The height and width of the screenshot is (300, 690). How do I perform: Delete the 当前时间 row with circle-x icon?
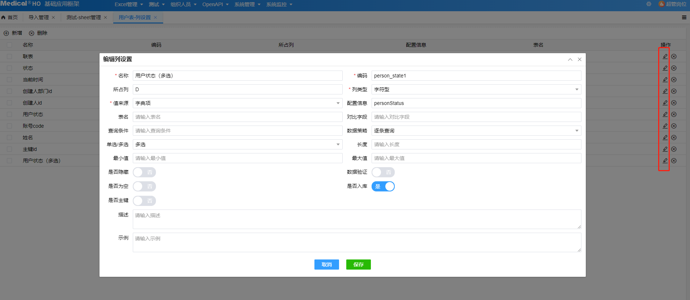(x=674, y=80)
